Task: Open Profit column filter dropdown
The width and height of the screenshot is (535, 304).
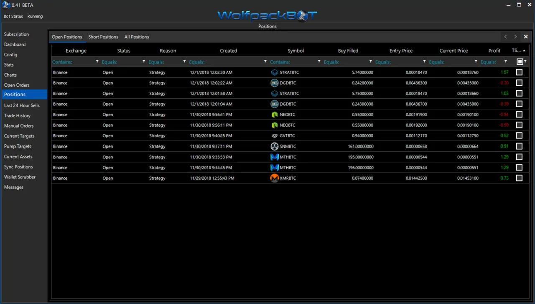Action: point(505,61)
